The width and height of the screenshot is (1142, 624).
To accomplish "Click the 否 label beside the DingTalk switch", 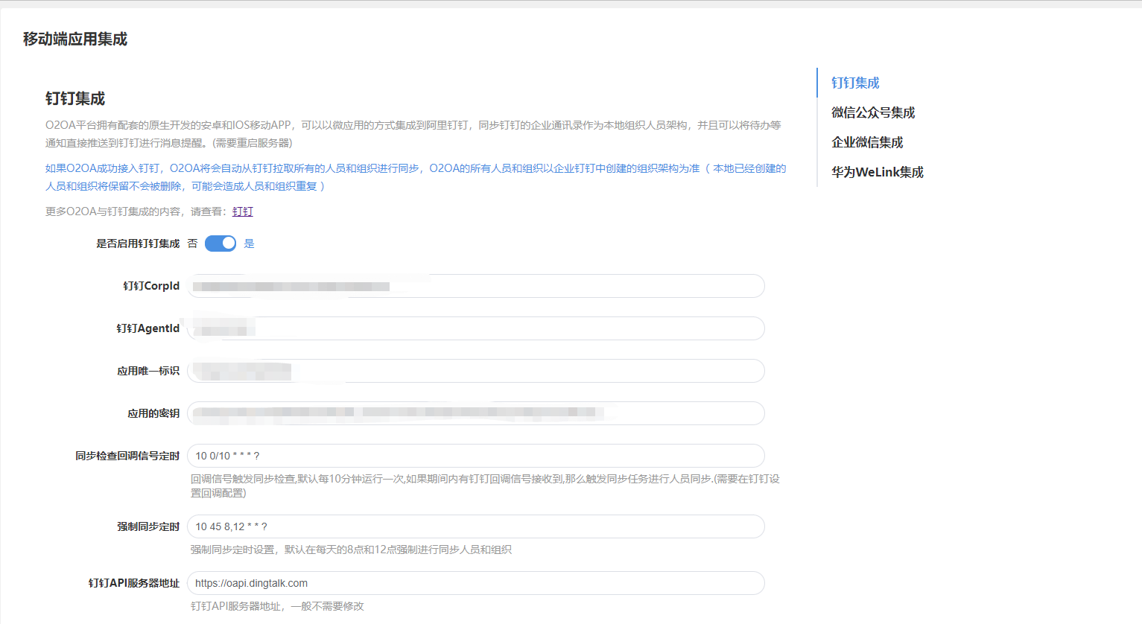I will coord(192,243).
